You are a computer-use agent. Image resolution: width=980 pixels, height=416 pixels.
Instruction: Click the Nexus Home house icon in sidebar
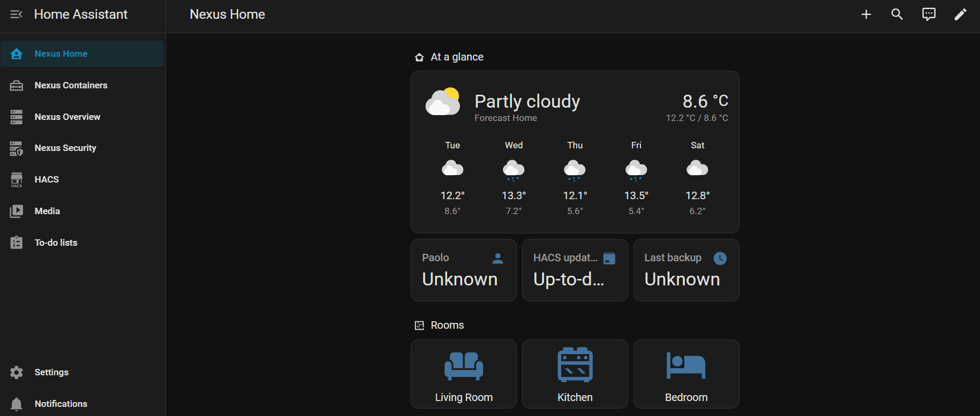coord(17,54)
